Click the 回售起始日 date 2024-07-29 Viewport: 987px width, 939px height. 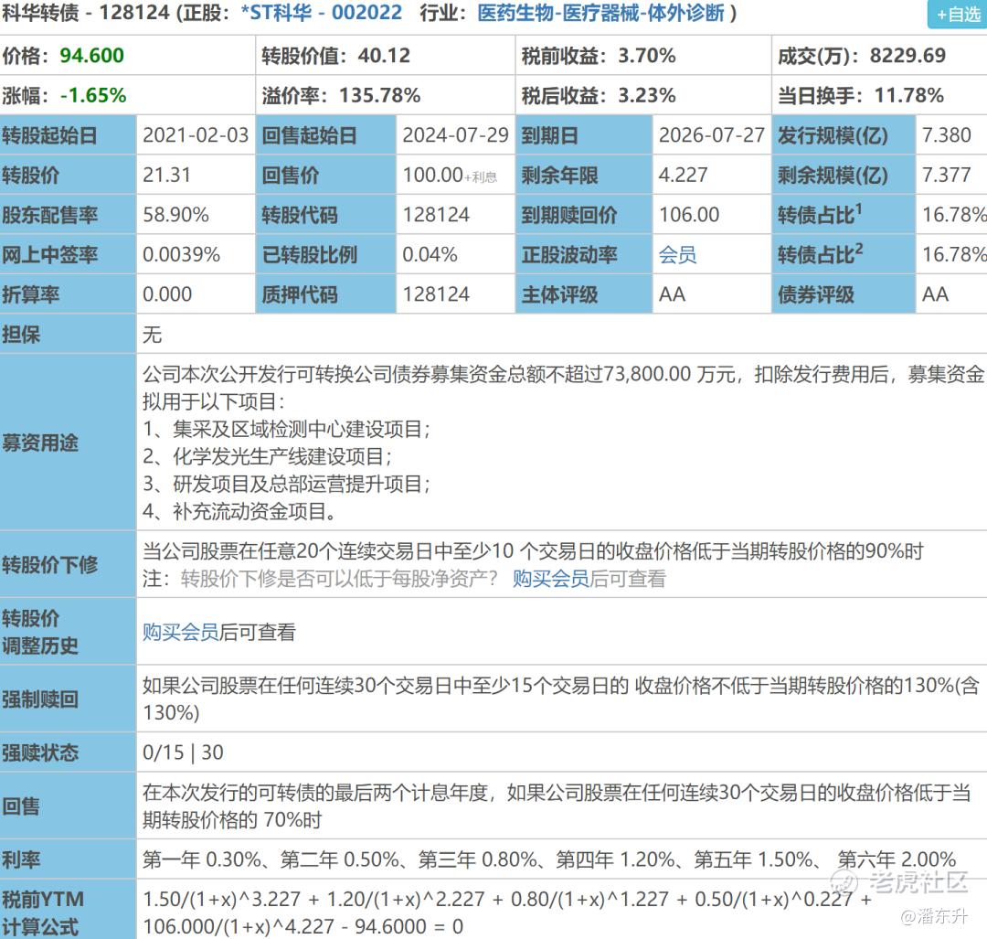click(x=455, y=134)
